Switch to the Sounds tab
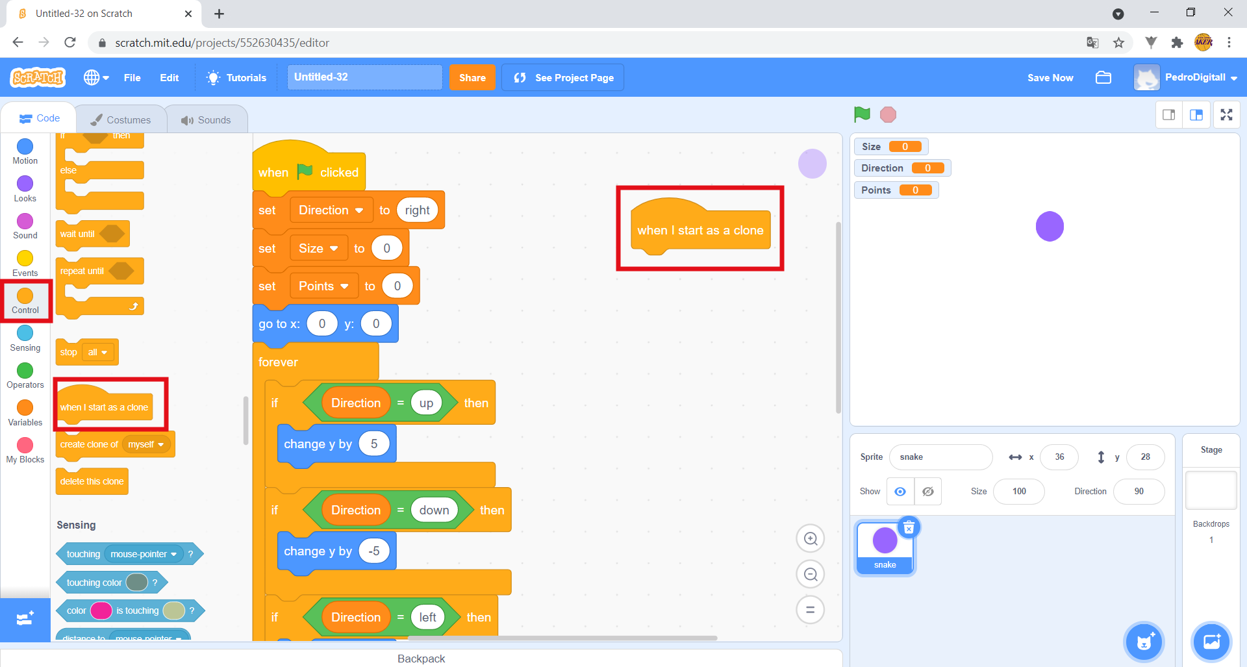 [x=206, y=120]
